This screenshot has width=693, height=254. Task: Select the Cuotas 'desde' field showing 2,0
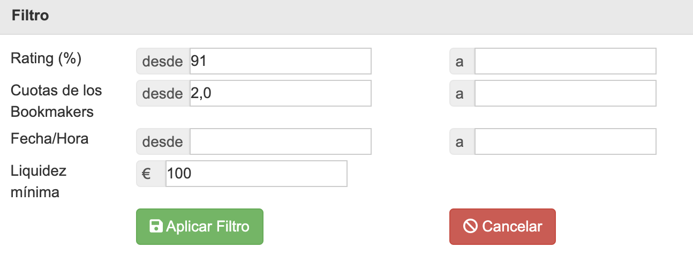[280, 93]
